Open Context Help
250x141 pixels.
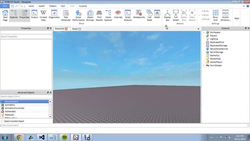click(x=43, y=15)
